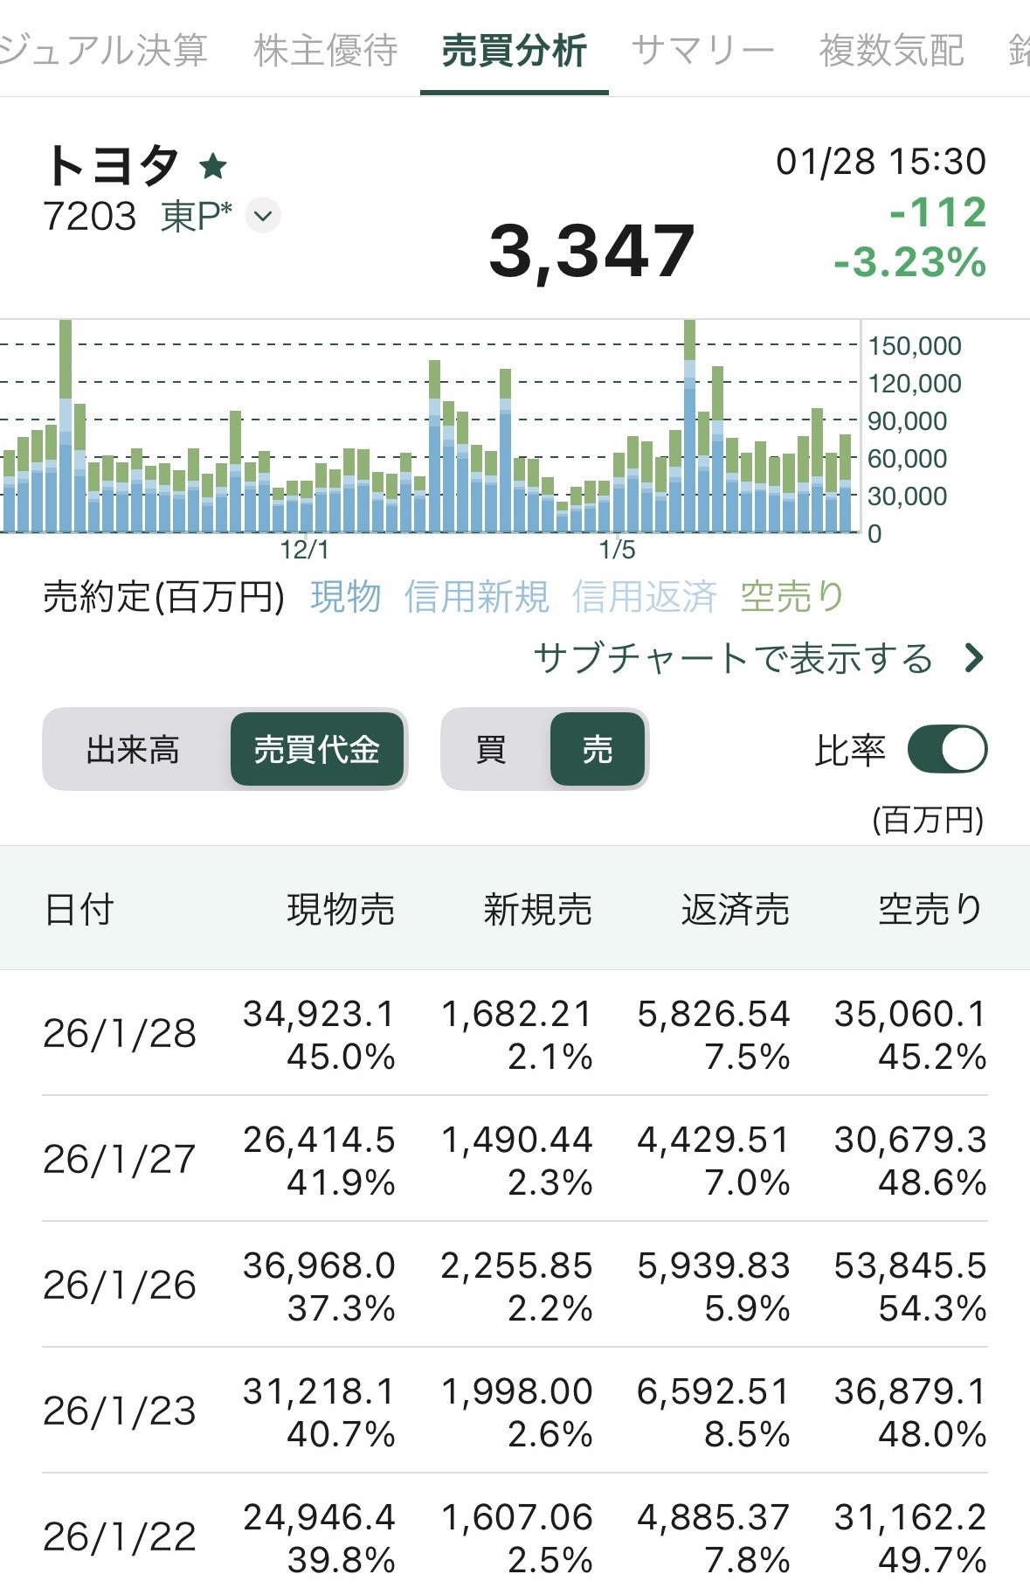Tap the 空売り table column header
1030x1595 pixels.
pos(932,909)
